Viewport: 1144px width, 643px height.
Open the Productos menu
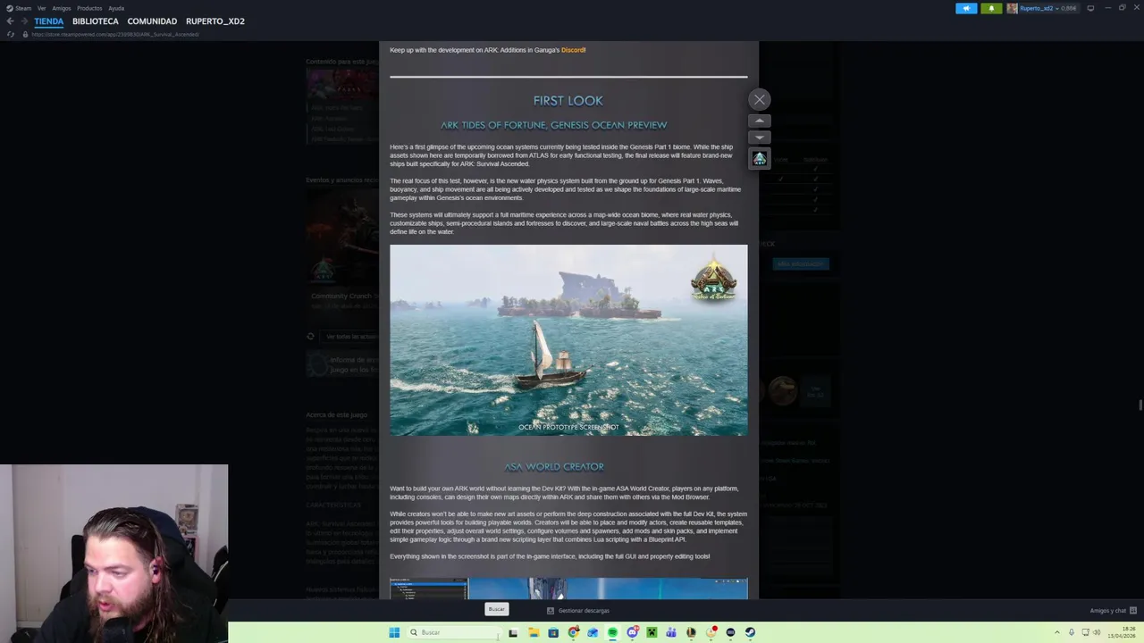[89, 8]
